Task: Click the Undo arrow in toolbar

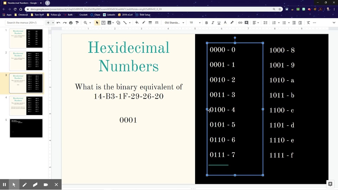Action: tap(58, 23)
